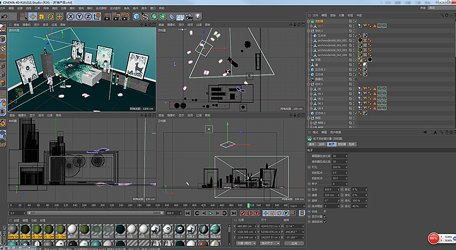The height and width of the screenshot is (250, 456).
Task: Open the blue deformer capsule icon
Action: [x=172, y=16]
